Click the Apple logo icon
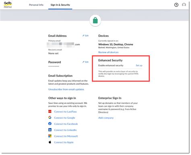Viewport: 191px width, 155px height. tap(50, 142)
